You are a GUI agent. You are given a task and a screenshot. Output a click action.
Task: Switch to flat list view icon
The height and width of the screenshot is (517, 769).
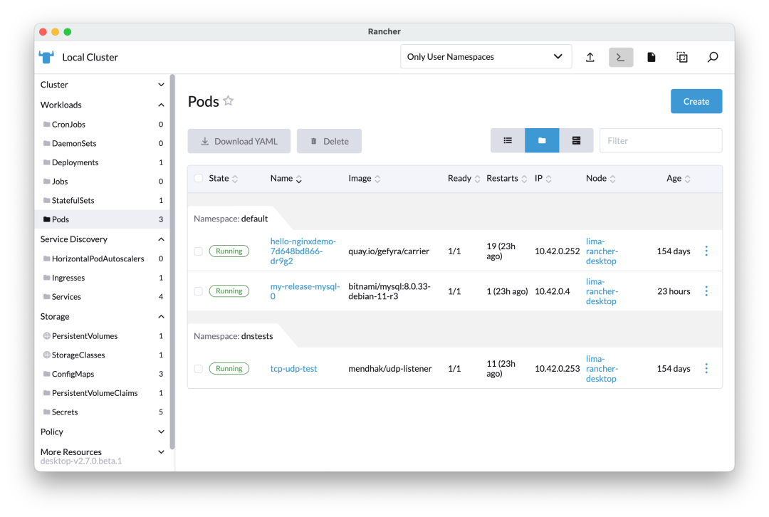(x=508, y=140)
